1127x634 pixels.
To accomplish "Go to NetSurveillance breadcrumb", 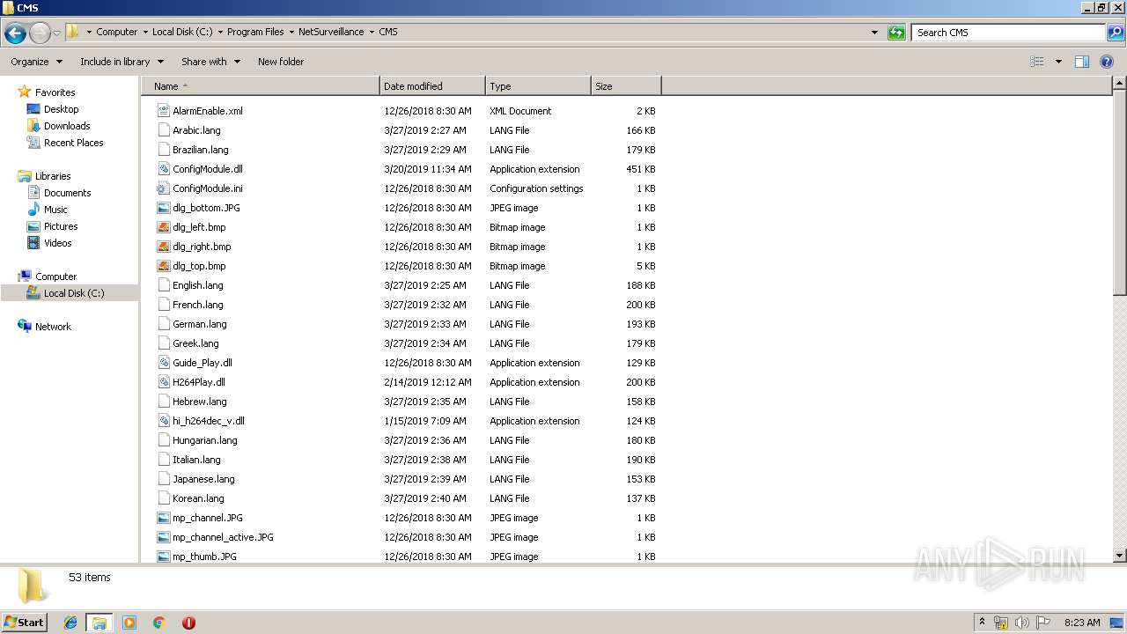I will click(x=331, y=32).
